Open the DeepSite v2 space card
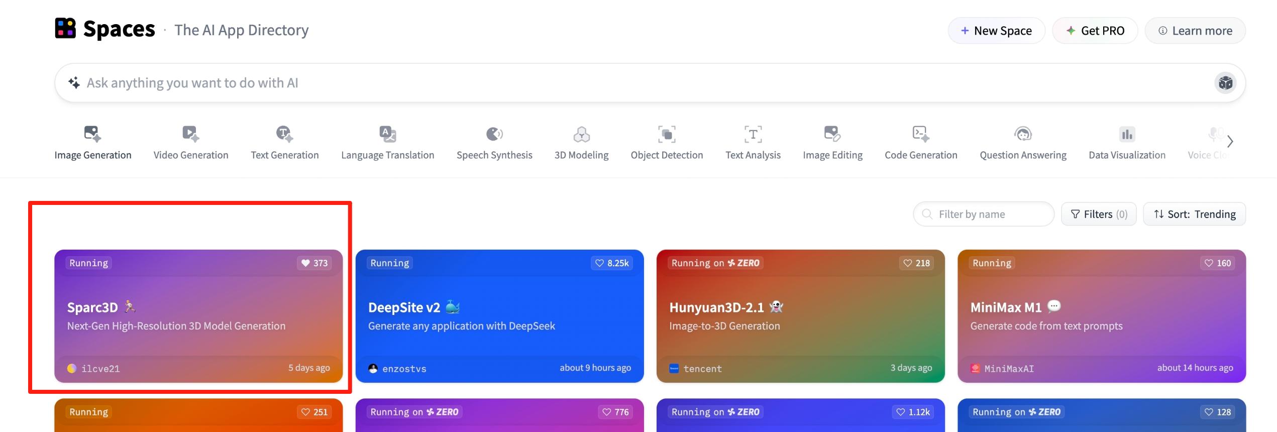This screenshot has width=1277, height=432. 499,316
